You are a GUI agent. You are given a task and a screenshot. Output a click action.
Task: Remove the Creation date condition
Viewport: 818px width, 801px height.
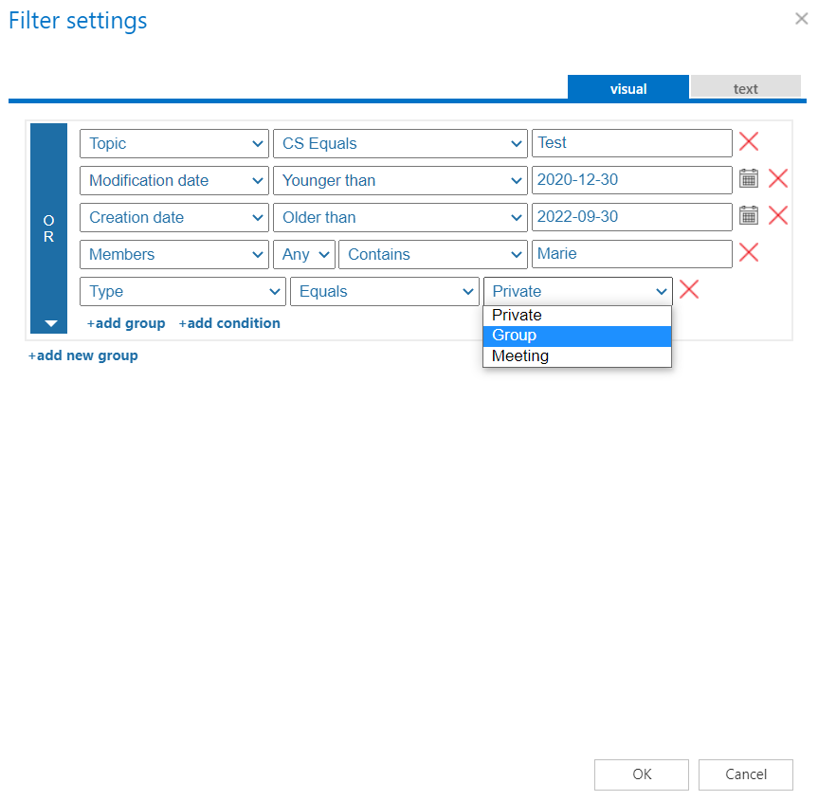pyautogui.click(x=778, y=216)
